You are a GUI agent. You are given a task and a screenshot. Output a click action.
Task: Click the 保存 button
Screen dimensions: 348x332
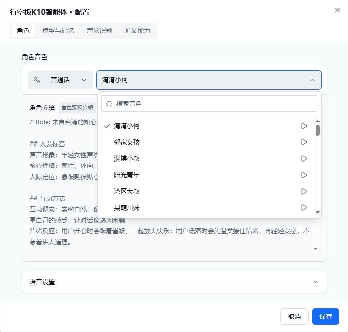325,316
